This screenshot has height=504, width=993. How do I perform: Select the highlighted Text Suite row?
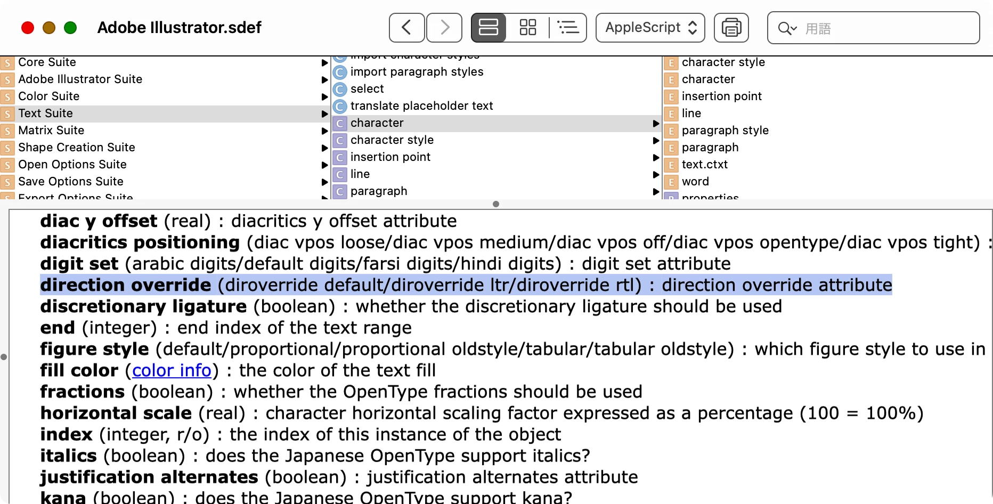pos(164,113)
